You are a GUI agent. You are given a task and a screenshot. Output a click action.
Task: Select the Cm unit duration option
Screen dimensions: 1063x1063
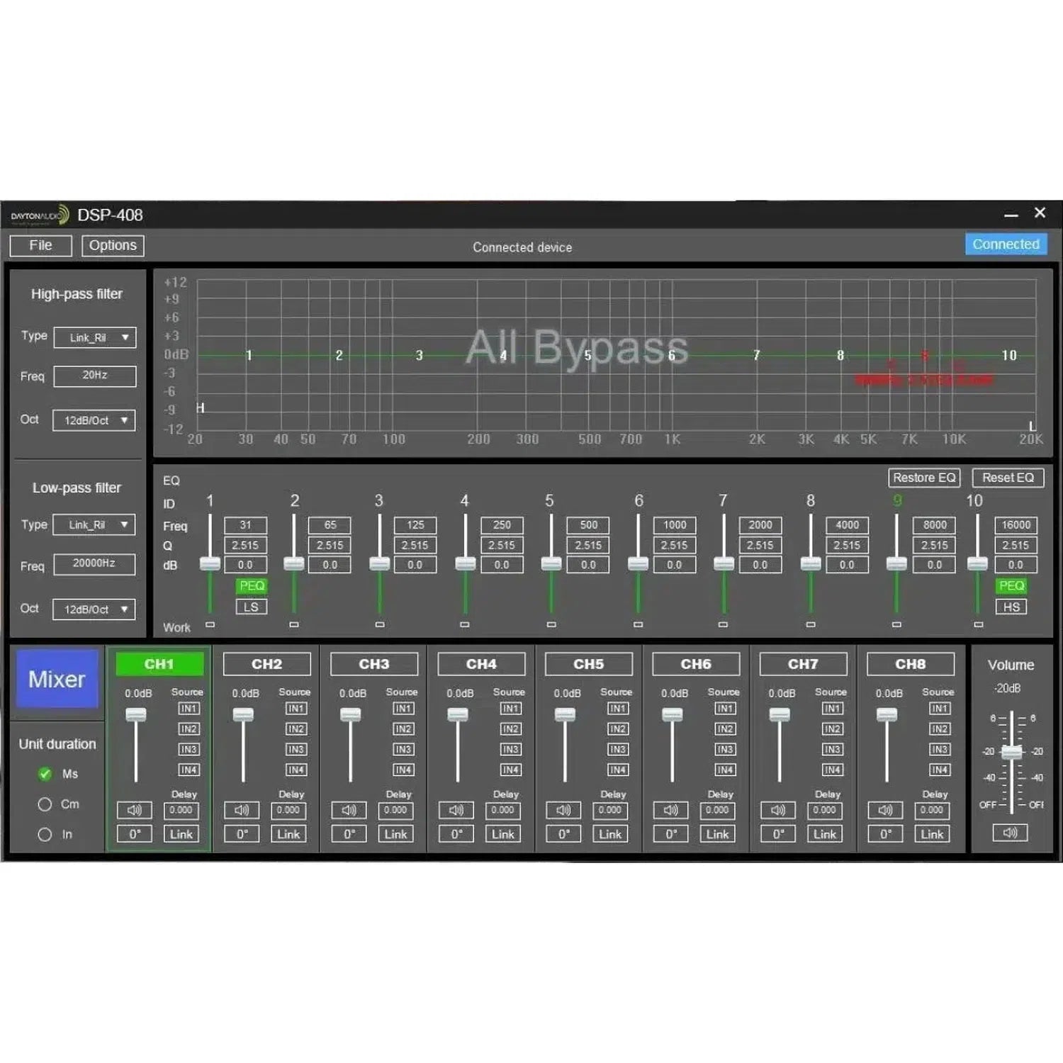[x=45, y=804]
